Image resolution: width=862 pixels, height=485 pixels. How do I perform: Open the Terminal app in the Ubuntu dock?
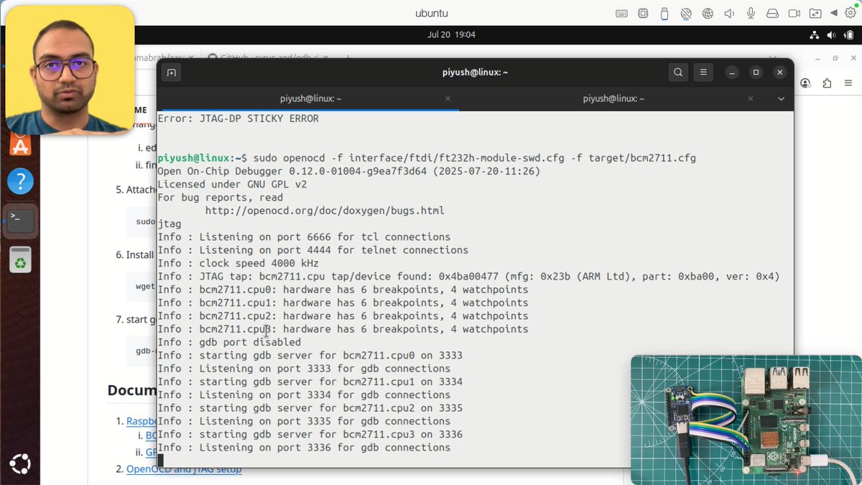[20, 221]
